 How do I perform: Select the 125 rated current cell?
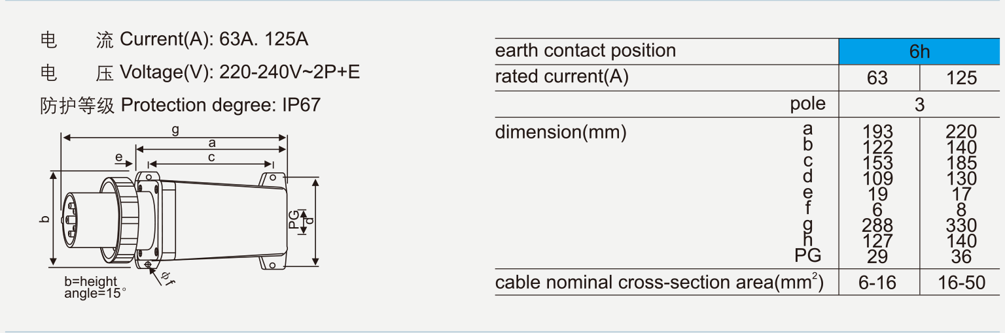tap(961, 78)
